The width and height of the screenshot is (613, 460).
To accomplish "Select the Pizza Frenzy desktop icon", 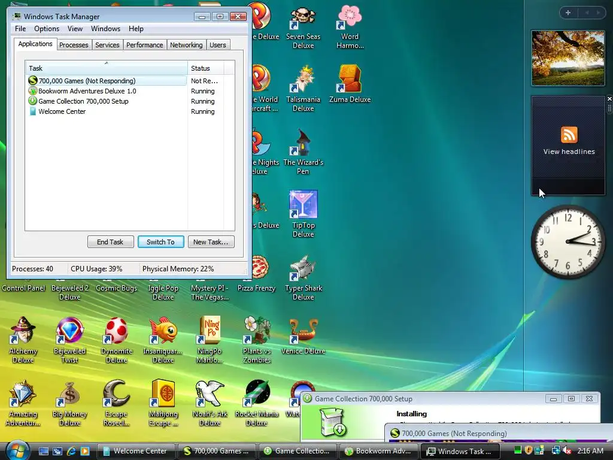I will 257,274.
